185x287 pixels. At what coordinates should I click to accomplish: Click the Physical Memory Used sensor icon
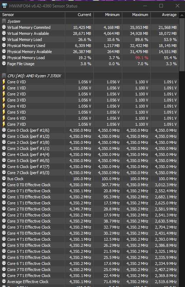(x=4, y=45)
